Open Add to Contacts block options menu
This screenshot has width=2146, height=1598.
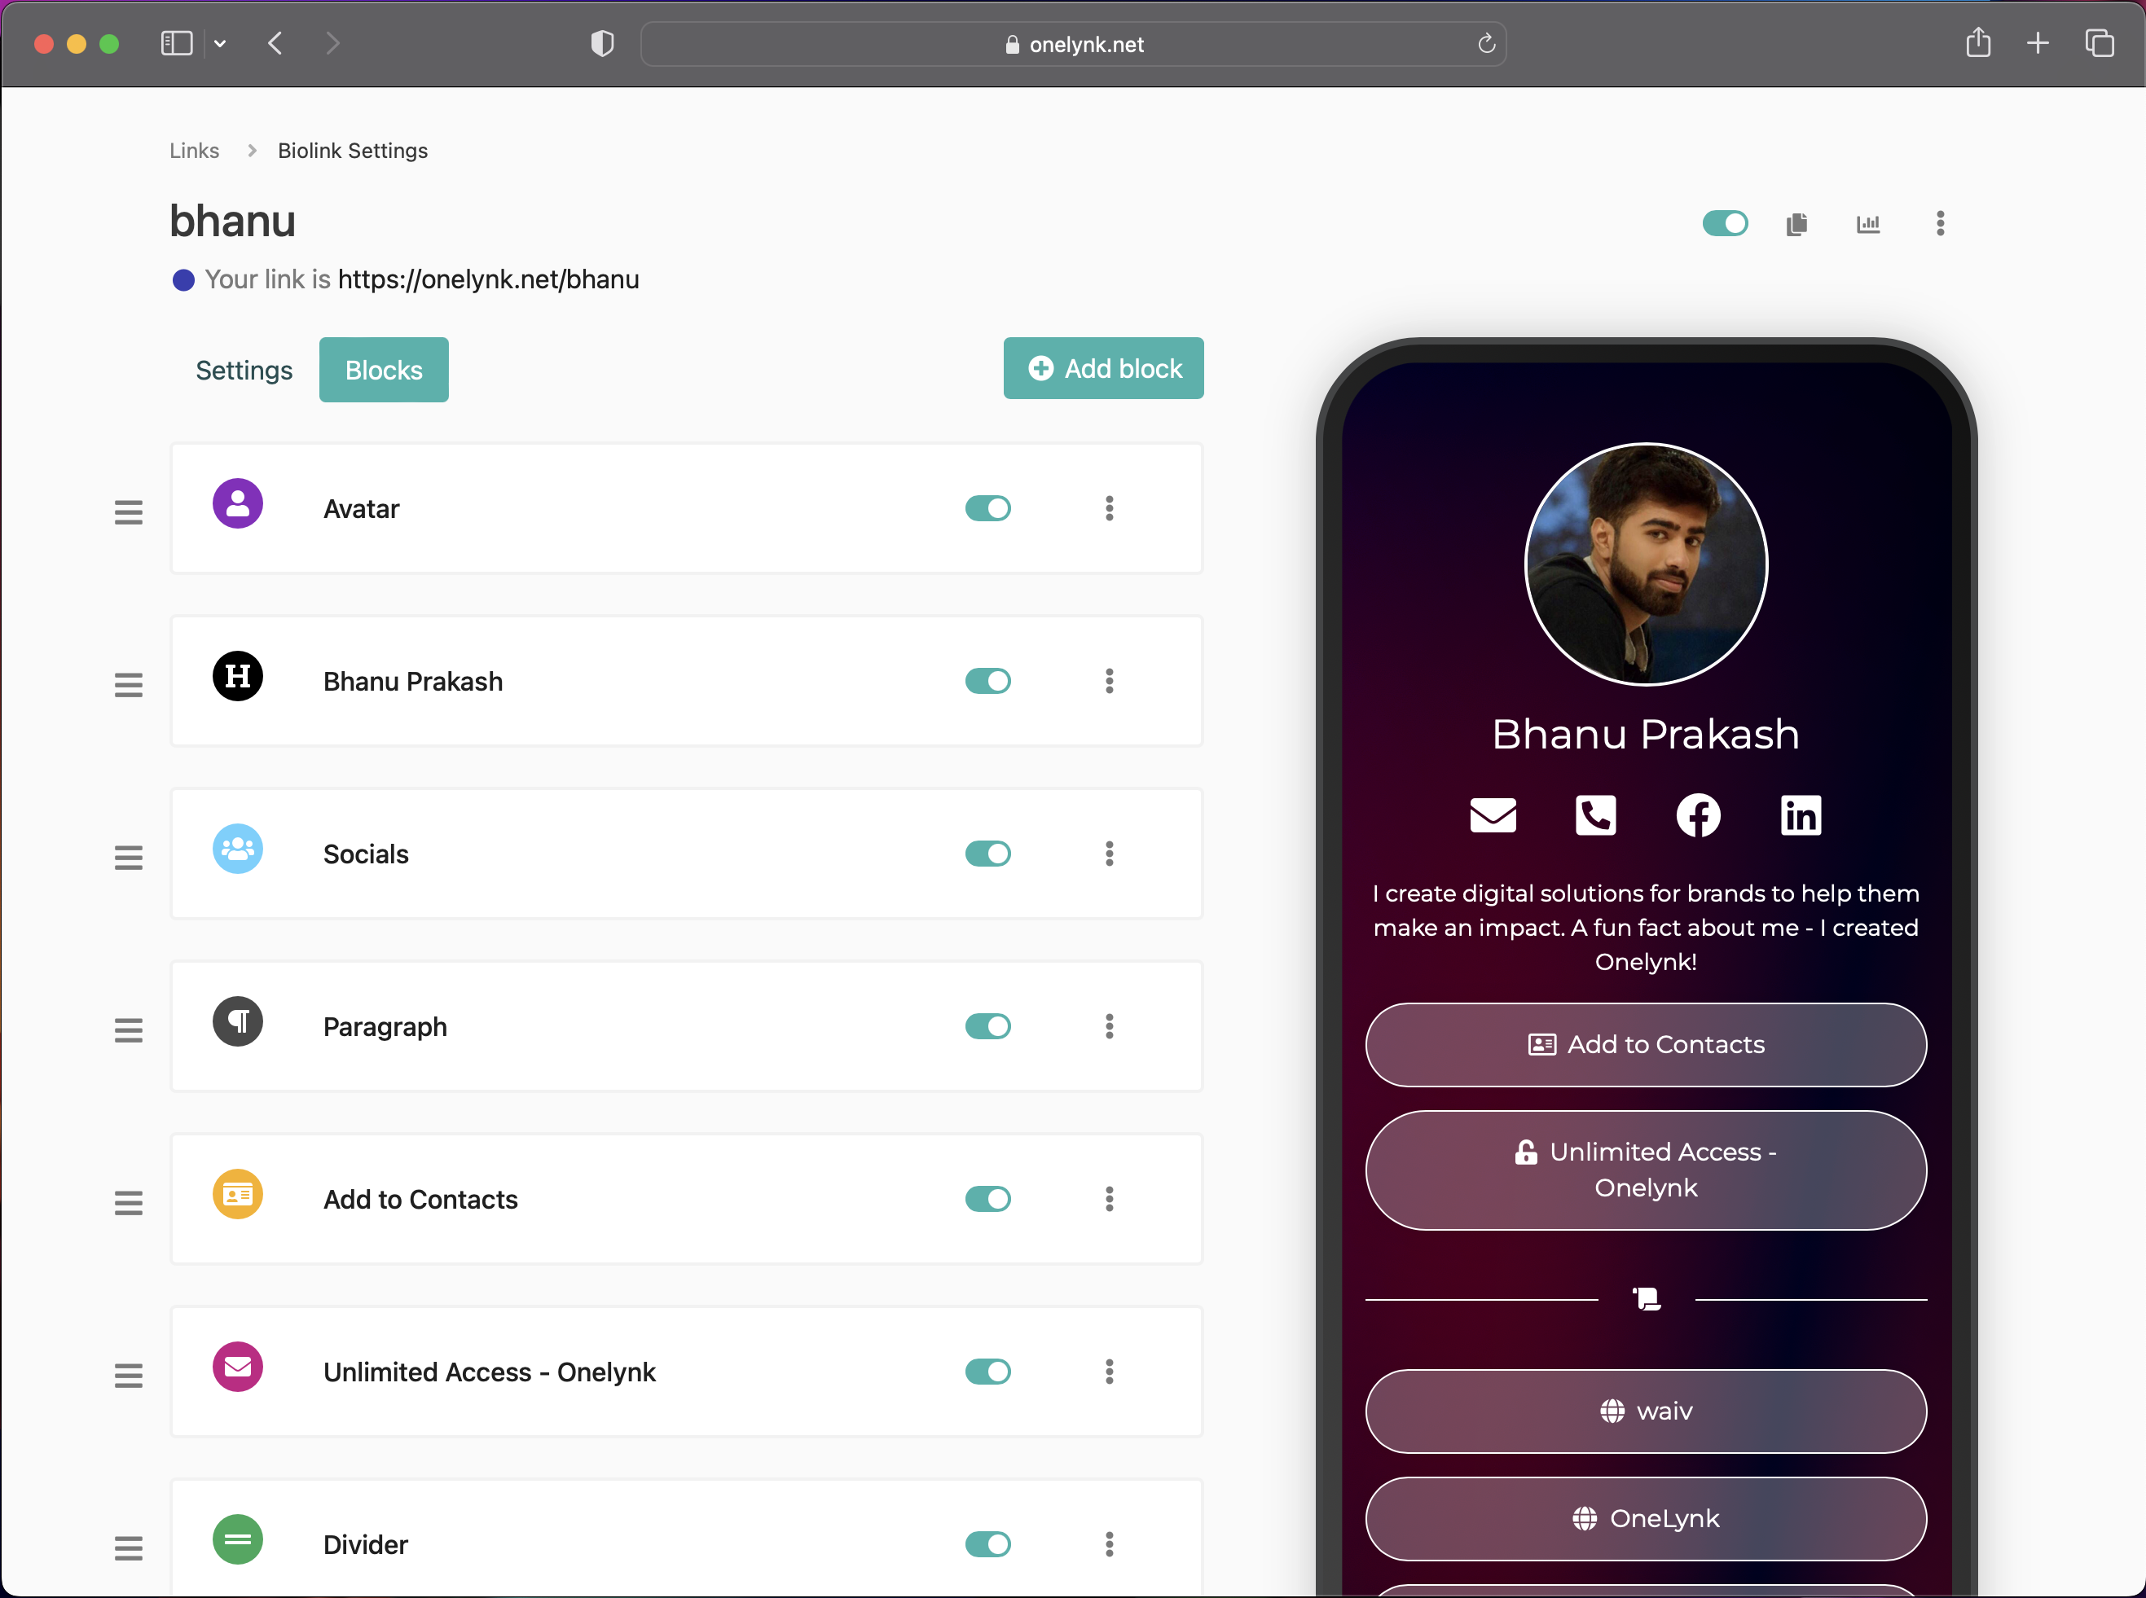pyautogui.click(x=1110, y=1200)
